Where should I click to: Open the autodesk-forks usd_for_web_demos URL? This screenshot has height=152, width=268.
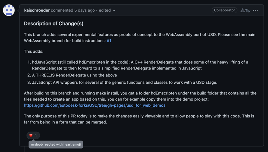(94, 105)
